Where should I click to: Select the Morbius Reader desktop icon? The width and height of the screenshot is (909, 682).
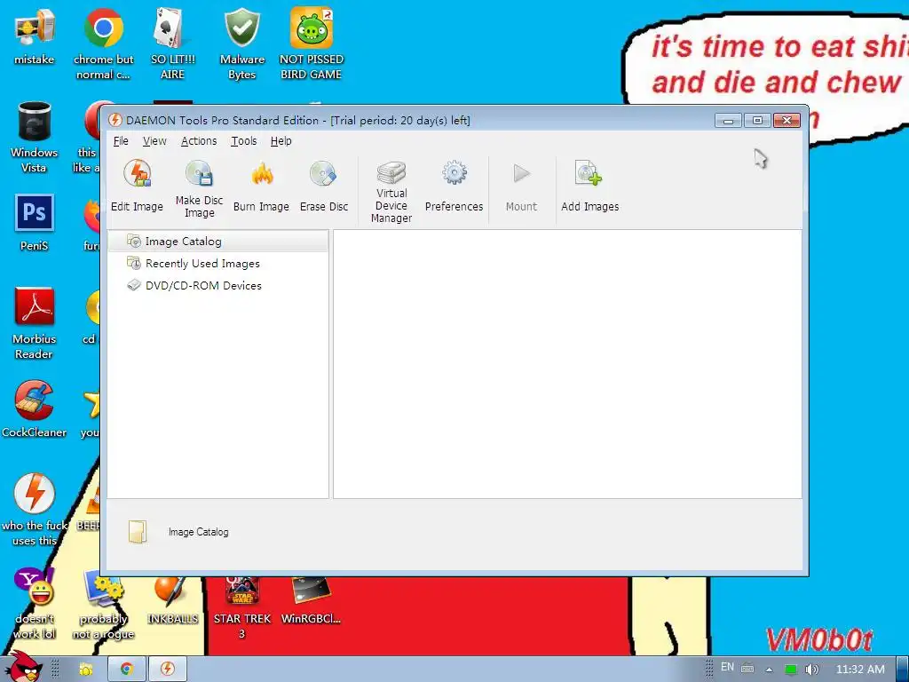pyautogui.click(x=35, y=323)
